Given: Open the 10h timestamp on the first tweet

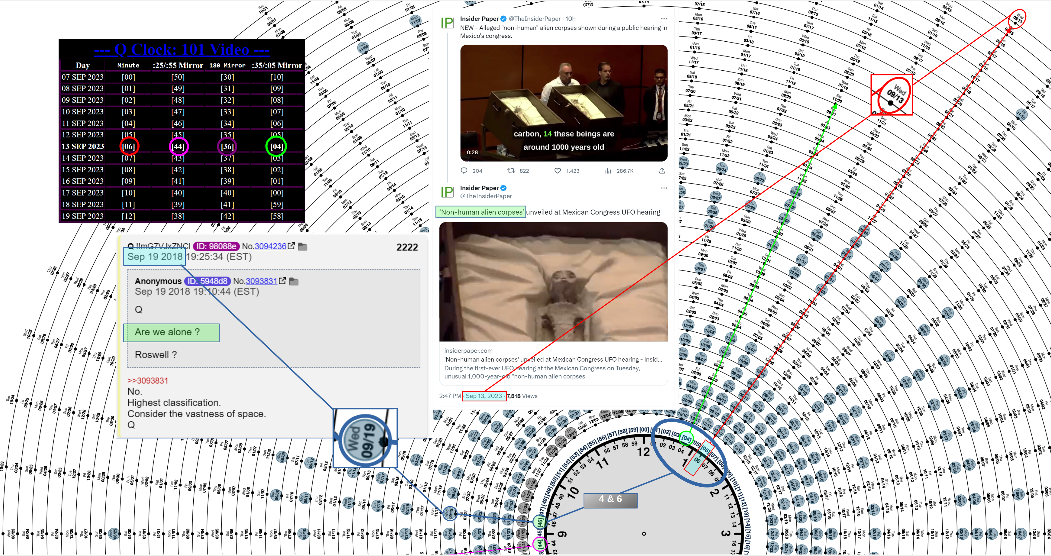Looking at the screenshot, I should coord(570,19).
